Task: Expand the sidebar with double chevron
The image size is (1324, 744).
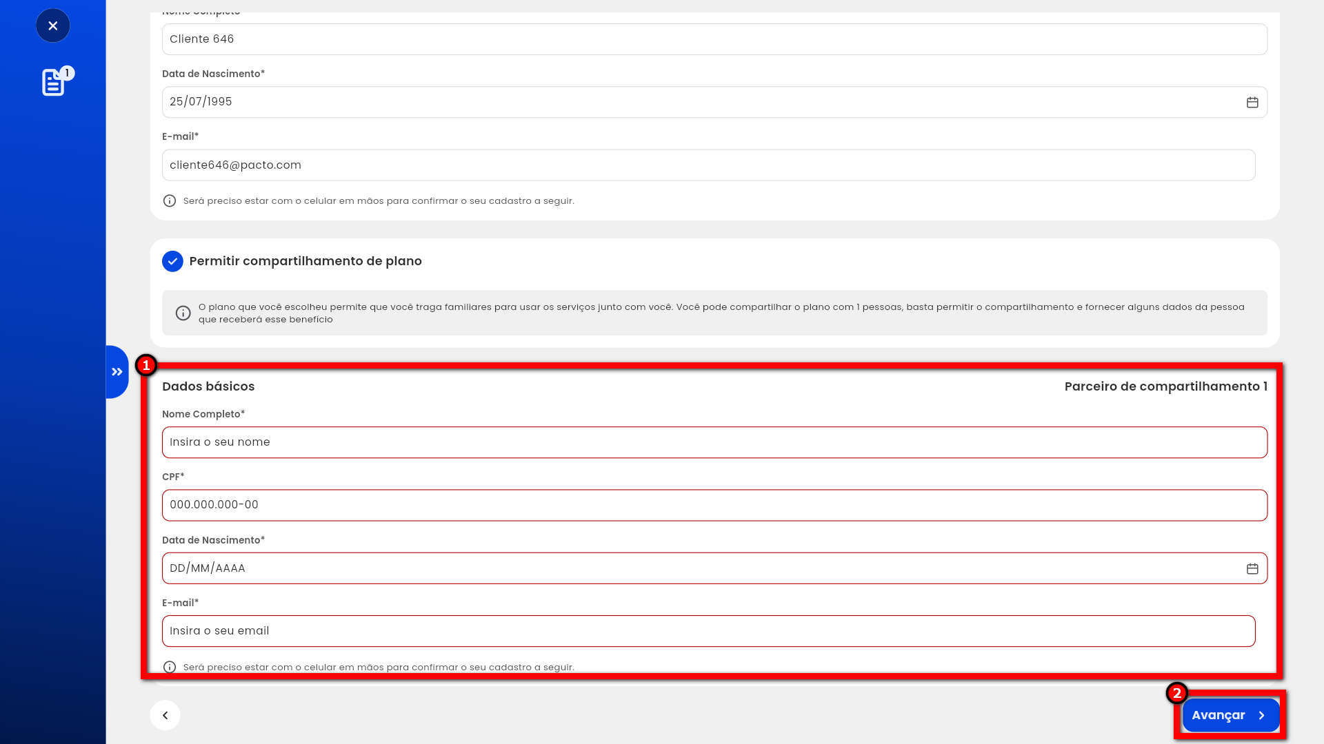Action: coord(117,372)
